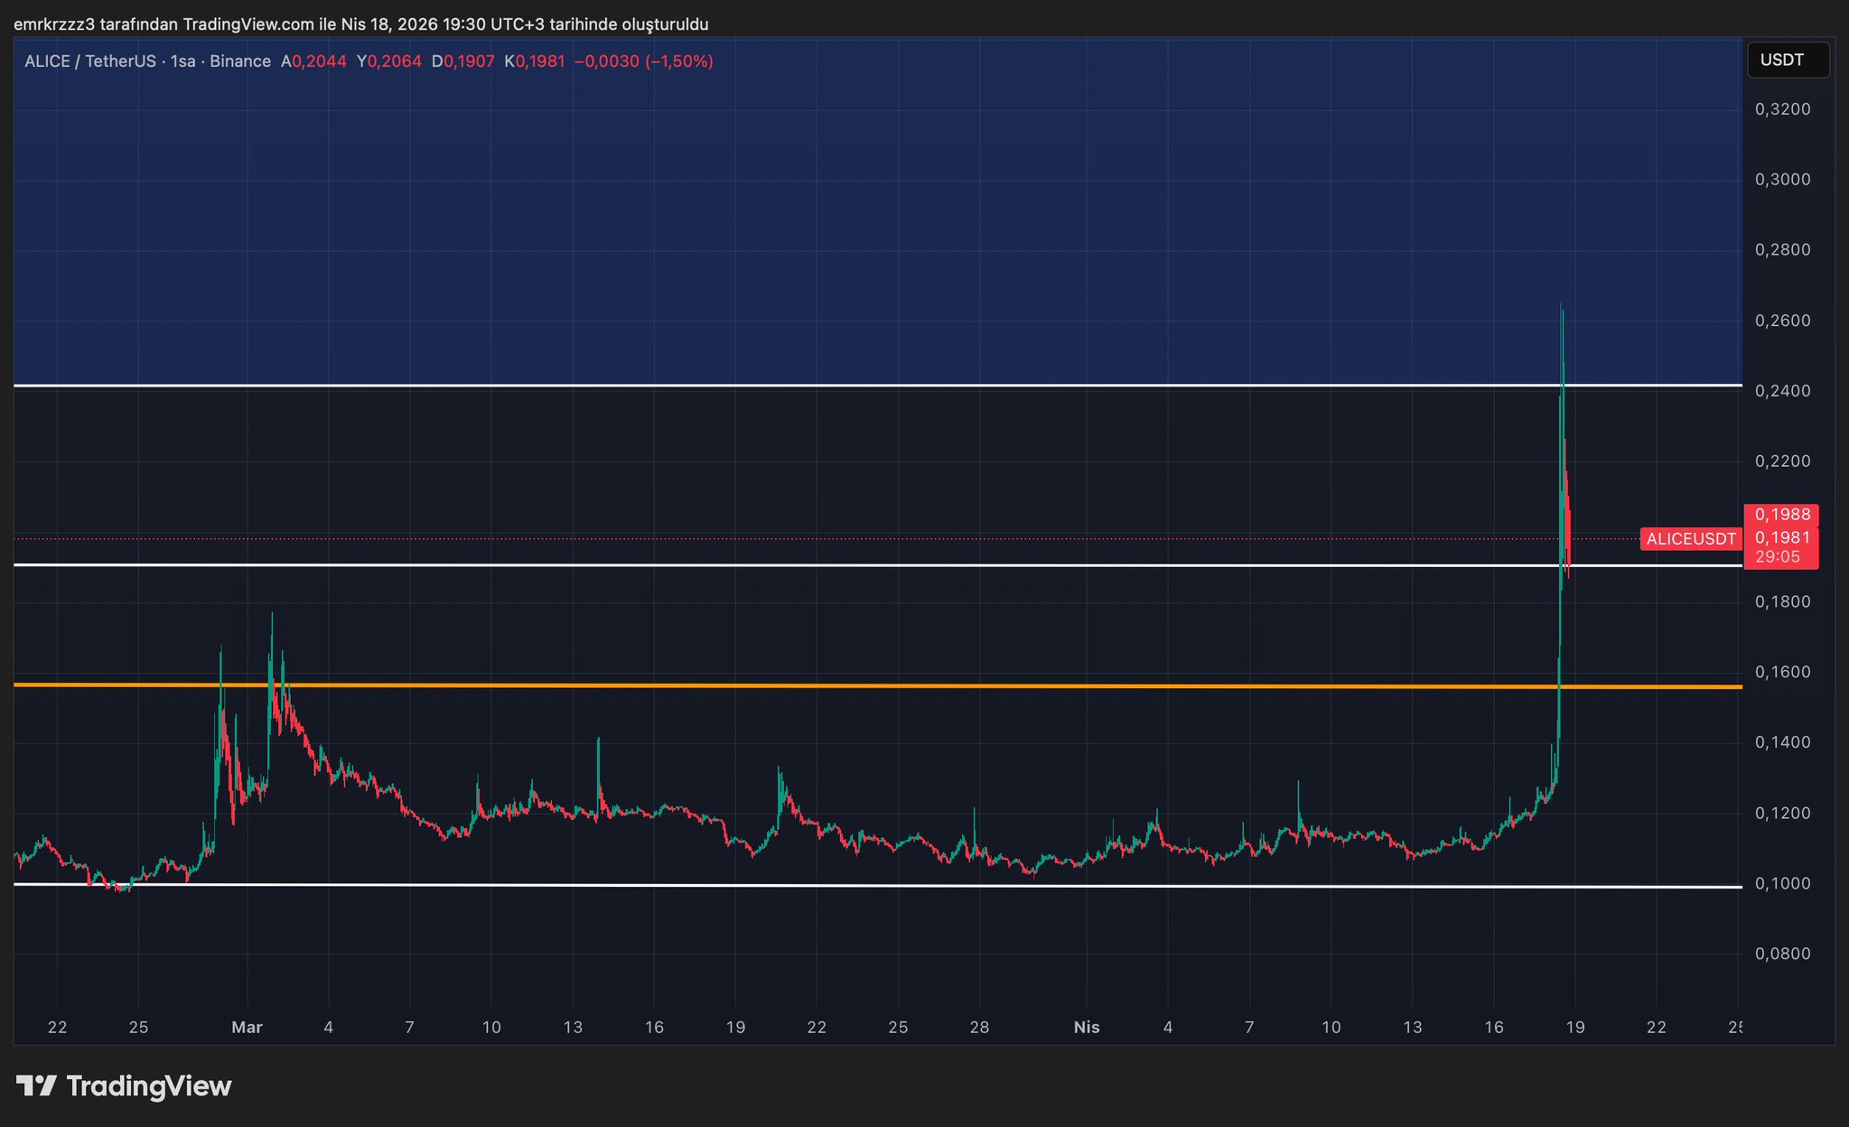1849x1127 pixels.
Task: Click the emrkrzzz3 TradingView.com header text
Action: pos(360,24)
